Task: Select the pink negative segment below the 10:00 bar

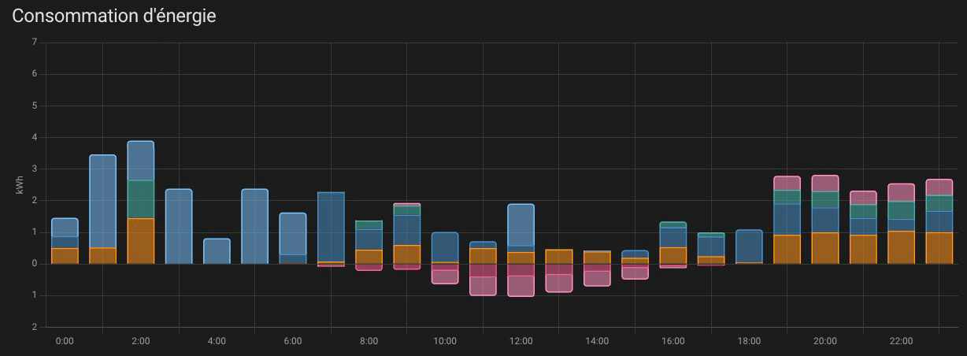Action: coord(445,276)
